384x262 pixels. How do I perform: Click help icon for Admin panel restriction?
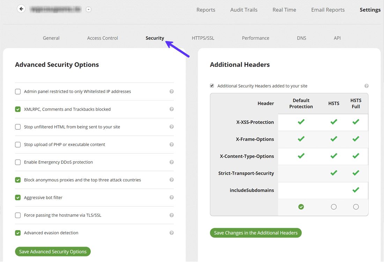(x=171, y=91)
